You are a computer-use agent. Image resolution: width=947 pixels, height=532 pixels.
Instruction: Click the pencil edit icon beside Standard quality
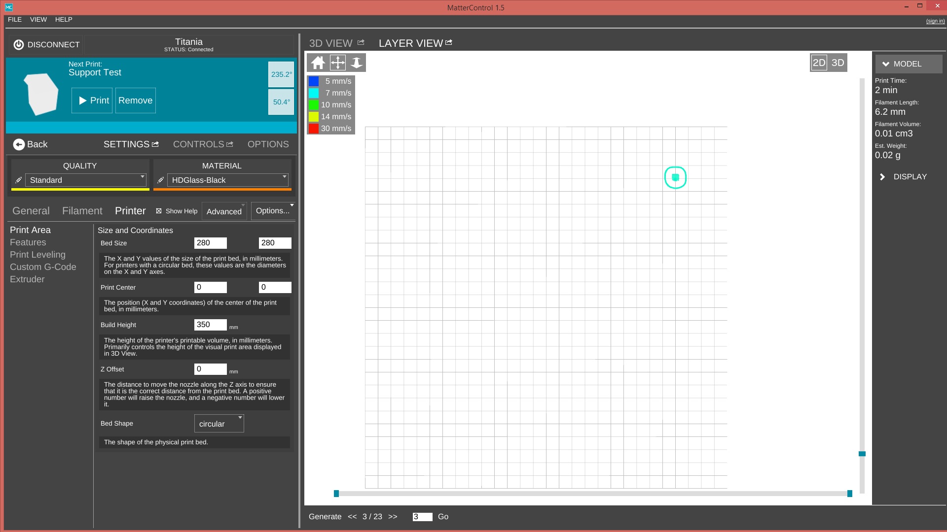(18, 180)
